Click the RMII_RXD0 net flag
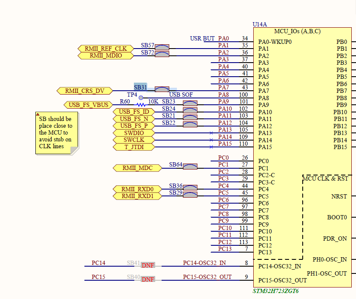This screenshot has height=299, width=356. 137,189
